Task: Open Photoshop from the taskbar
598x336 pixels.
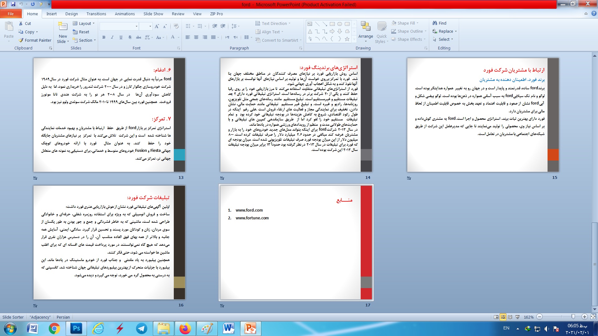Action: [x=76, y=329]
